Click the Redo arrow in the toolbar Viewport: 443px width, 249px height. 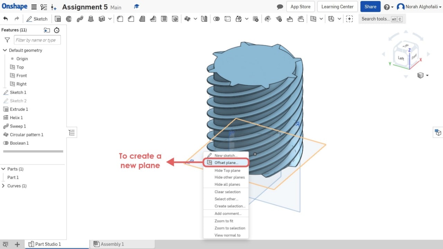[17, 19]
